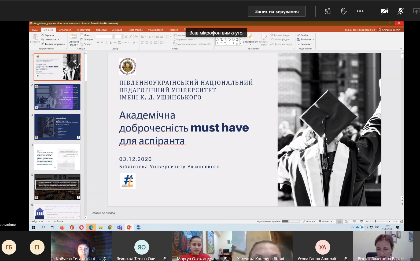The width and height of the screenshot is (420, 261).
Task: Click the Find (Знайти) magnifier icon
Action: (x=299, y=35)
